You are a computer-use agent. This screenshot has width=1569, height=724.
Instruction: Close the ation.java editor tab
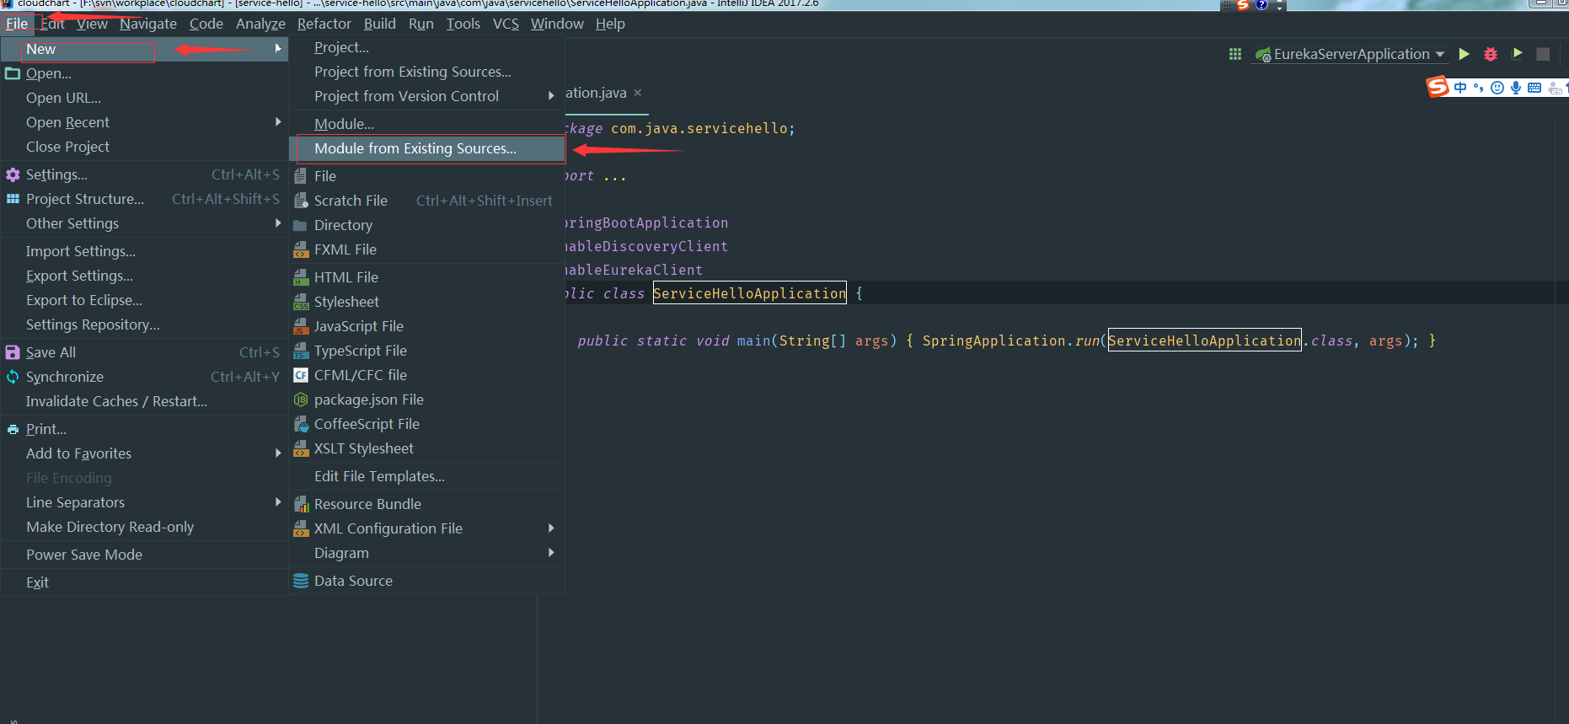638,93
